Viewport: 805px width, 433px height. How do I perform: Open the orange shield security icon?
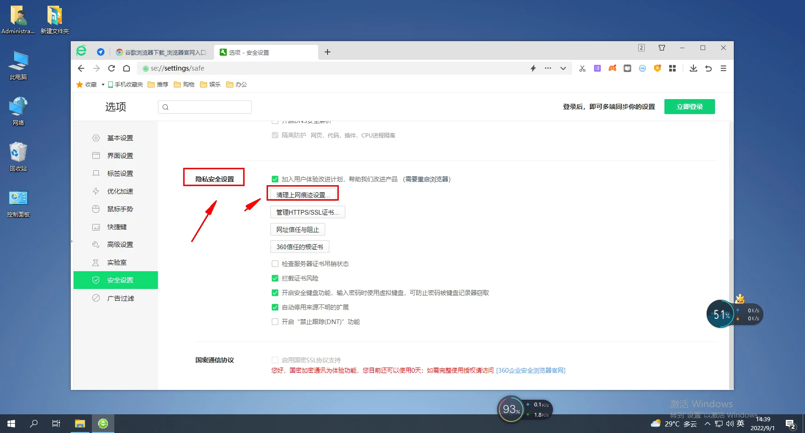pyautogui.click(x=657, y=68)
